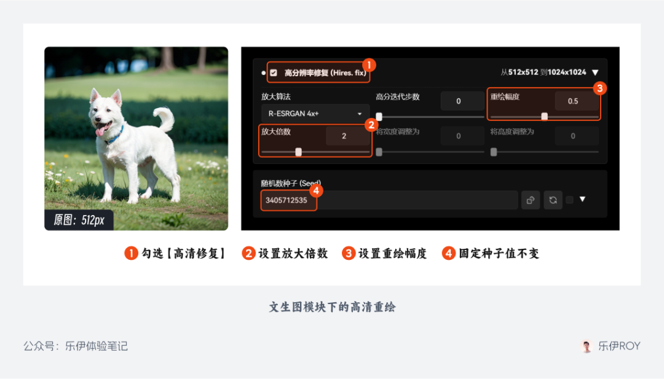Click the seed input showing 3405712535

pos(389,200)
